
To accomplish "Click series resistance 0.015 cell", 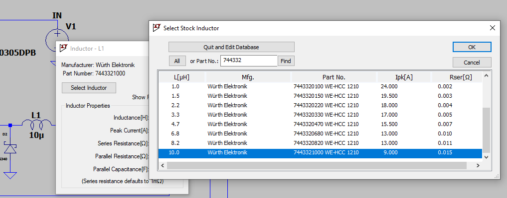I will [445, 153].
